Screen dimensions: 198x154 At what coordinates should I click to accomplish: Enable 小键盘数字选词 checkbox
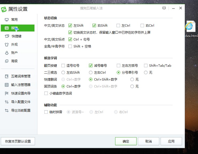46,93
